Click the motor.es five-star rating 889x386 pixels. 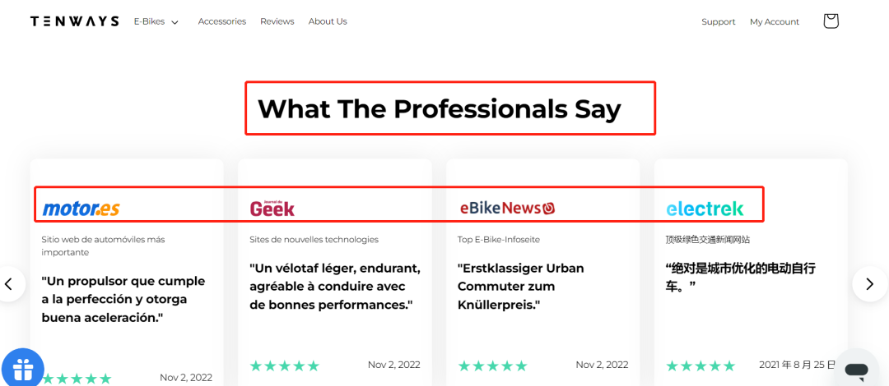click(x=76, y=378)
